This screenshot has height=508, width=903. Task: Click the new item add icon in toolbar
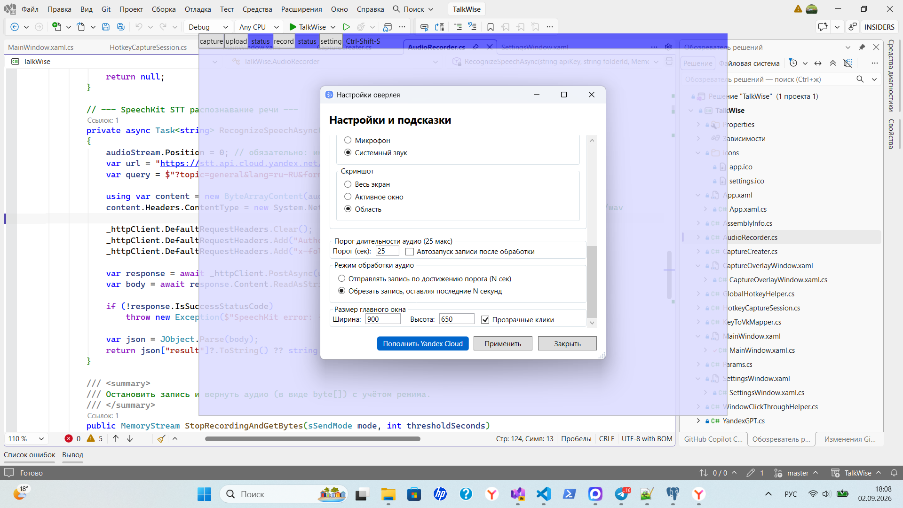pyautogui.click(x=56, y=27)
